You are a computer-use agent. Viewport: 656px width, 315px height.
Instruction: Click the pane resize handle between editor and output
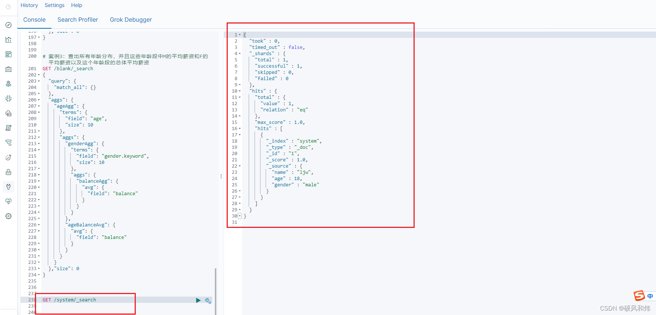[x=221, y=176]
